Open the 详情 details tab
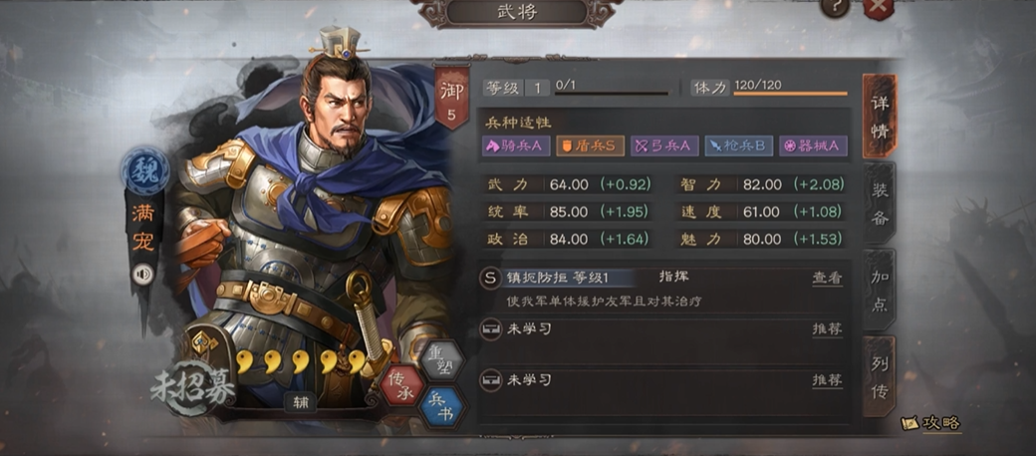The height and width of the screenshot is (456, 1036). pyautogui.click(x=880, y=116)
